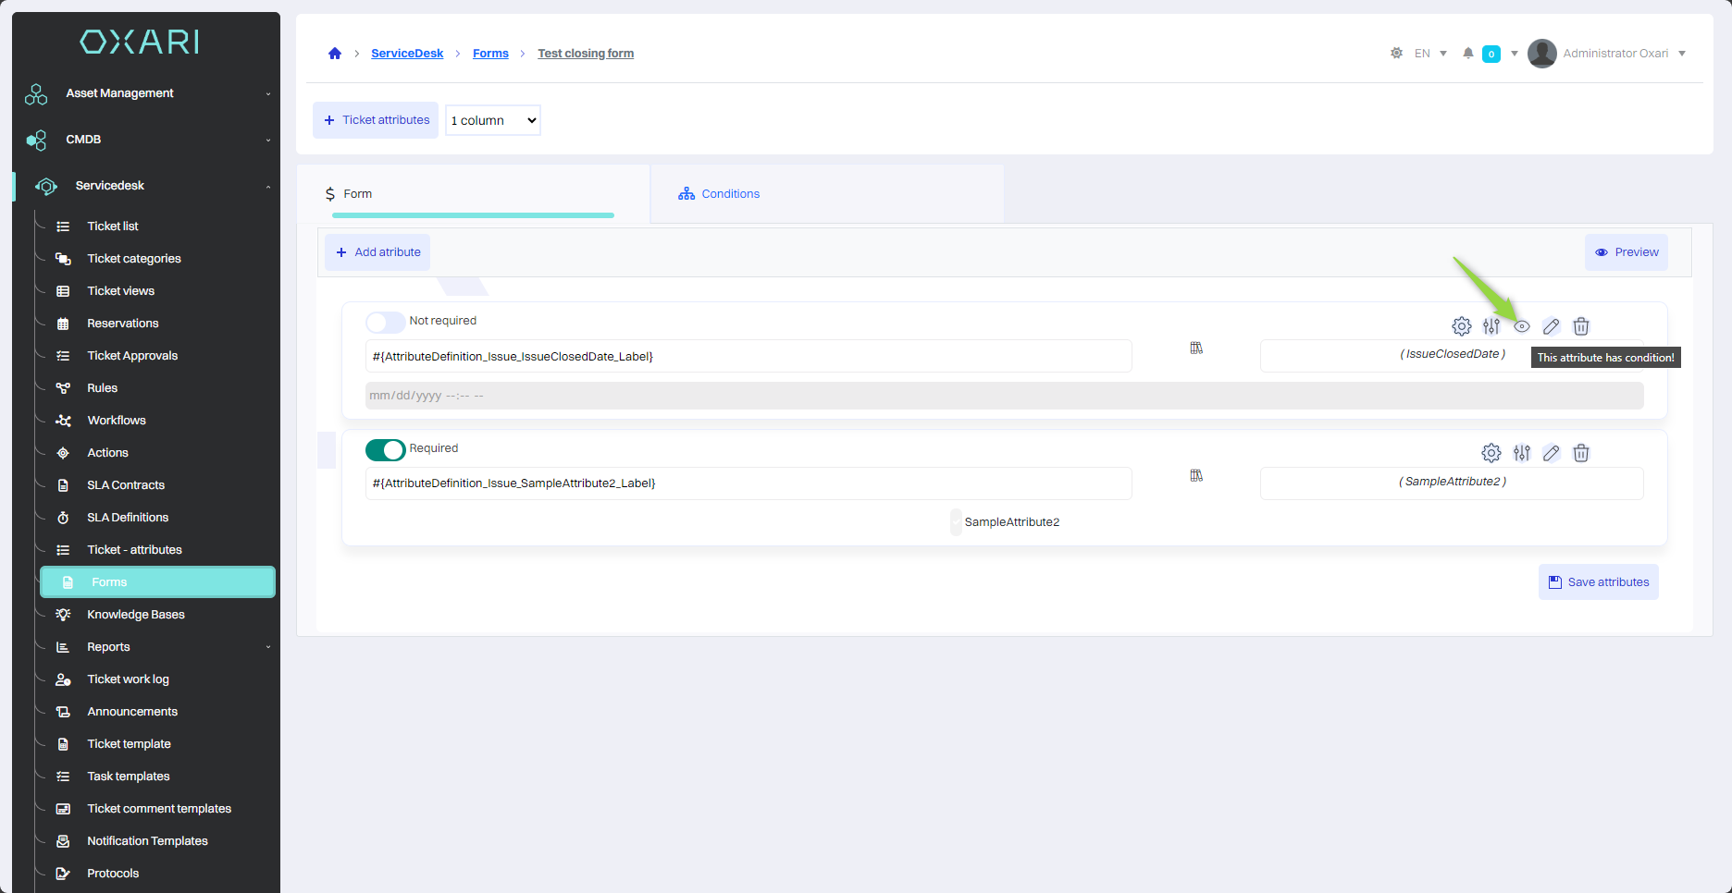The height and width of the screenshot is (893, 1732).
Task: Expand the Asset Management menu
Action: [148, 93]
